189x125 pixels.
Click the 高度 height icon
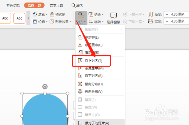[x=151, y=14]
